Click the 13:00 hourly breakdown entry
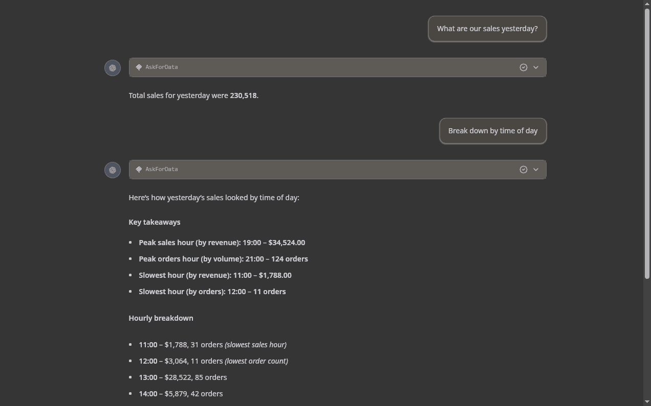Screen dimensions: 651x406 (x=183, y=377)
